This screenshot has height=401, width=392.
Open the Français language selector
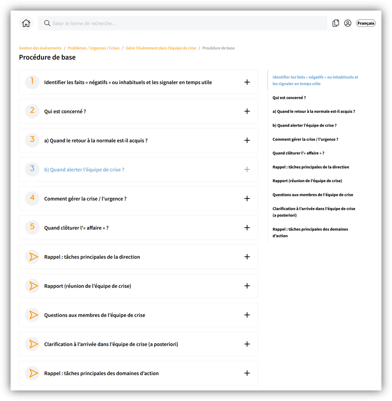[x=366, y=23]
